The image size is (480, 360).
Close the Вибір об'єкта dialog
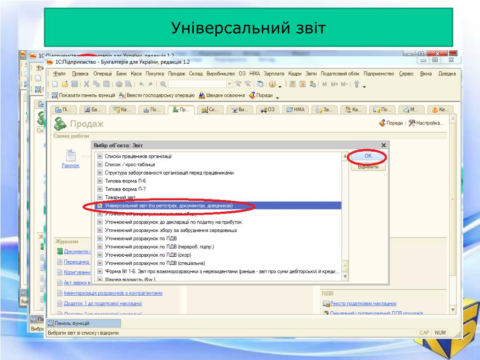tap(384, 146)
